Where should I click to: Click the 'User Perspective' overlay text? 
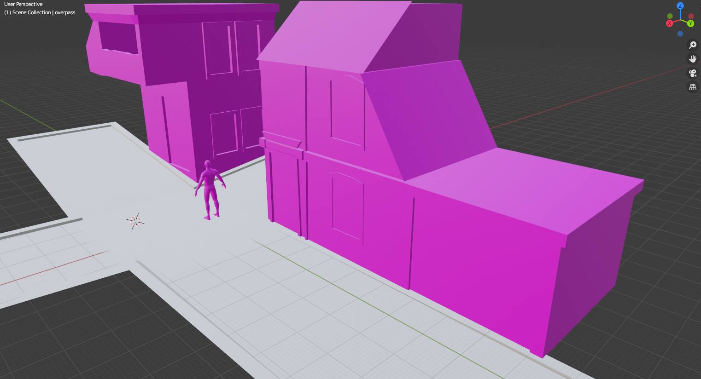click(x=23, y=4)
